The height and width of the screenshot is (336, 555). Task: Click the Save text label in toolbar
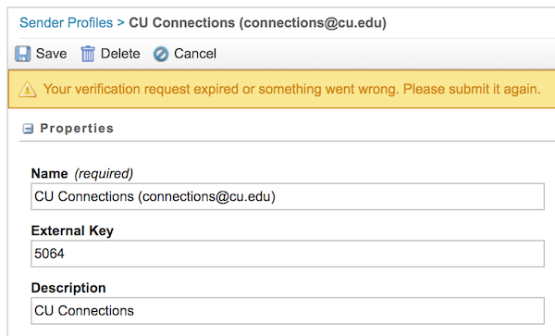coord(51,54)
